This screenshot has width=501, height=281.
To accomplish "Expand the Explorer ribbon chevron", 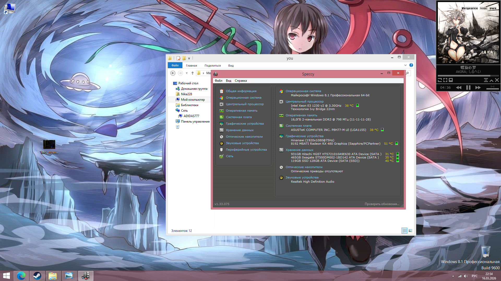I will click(x=405, y=65).
